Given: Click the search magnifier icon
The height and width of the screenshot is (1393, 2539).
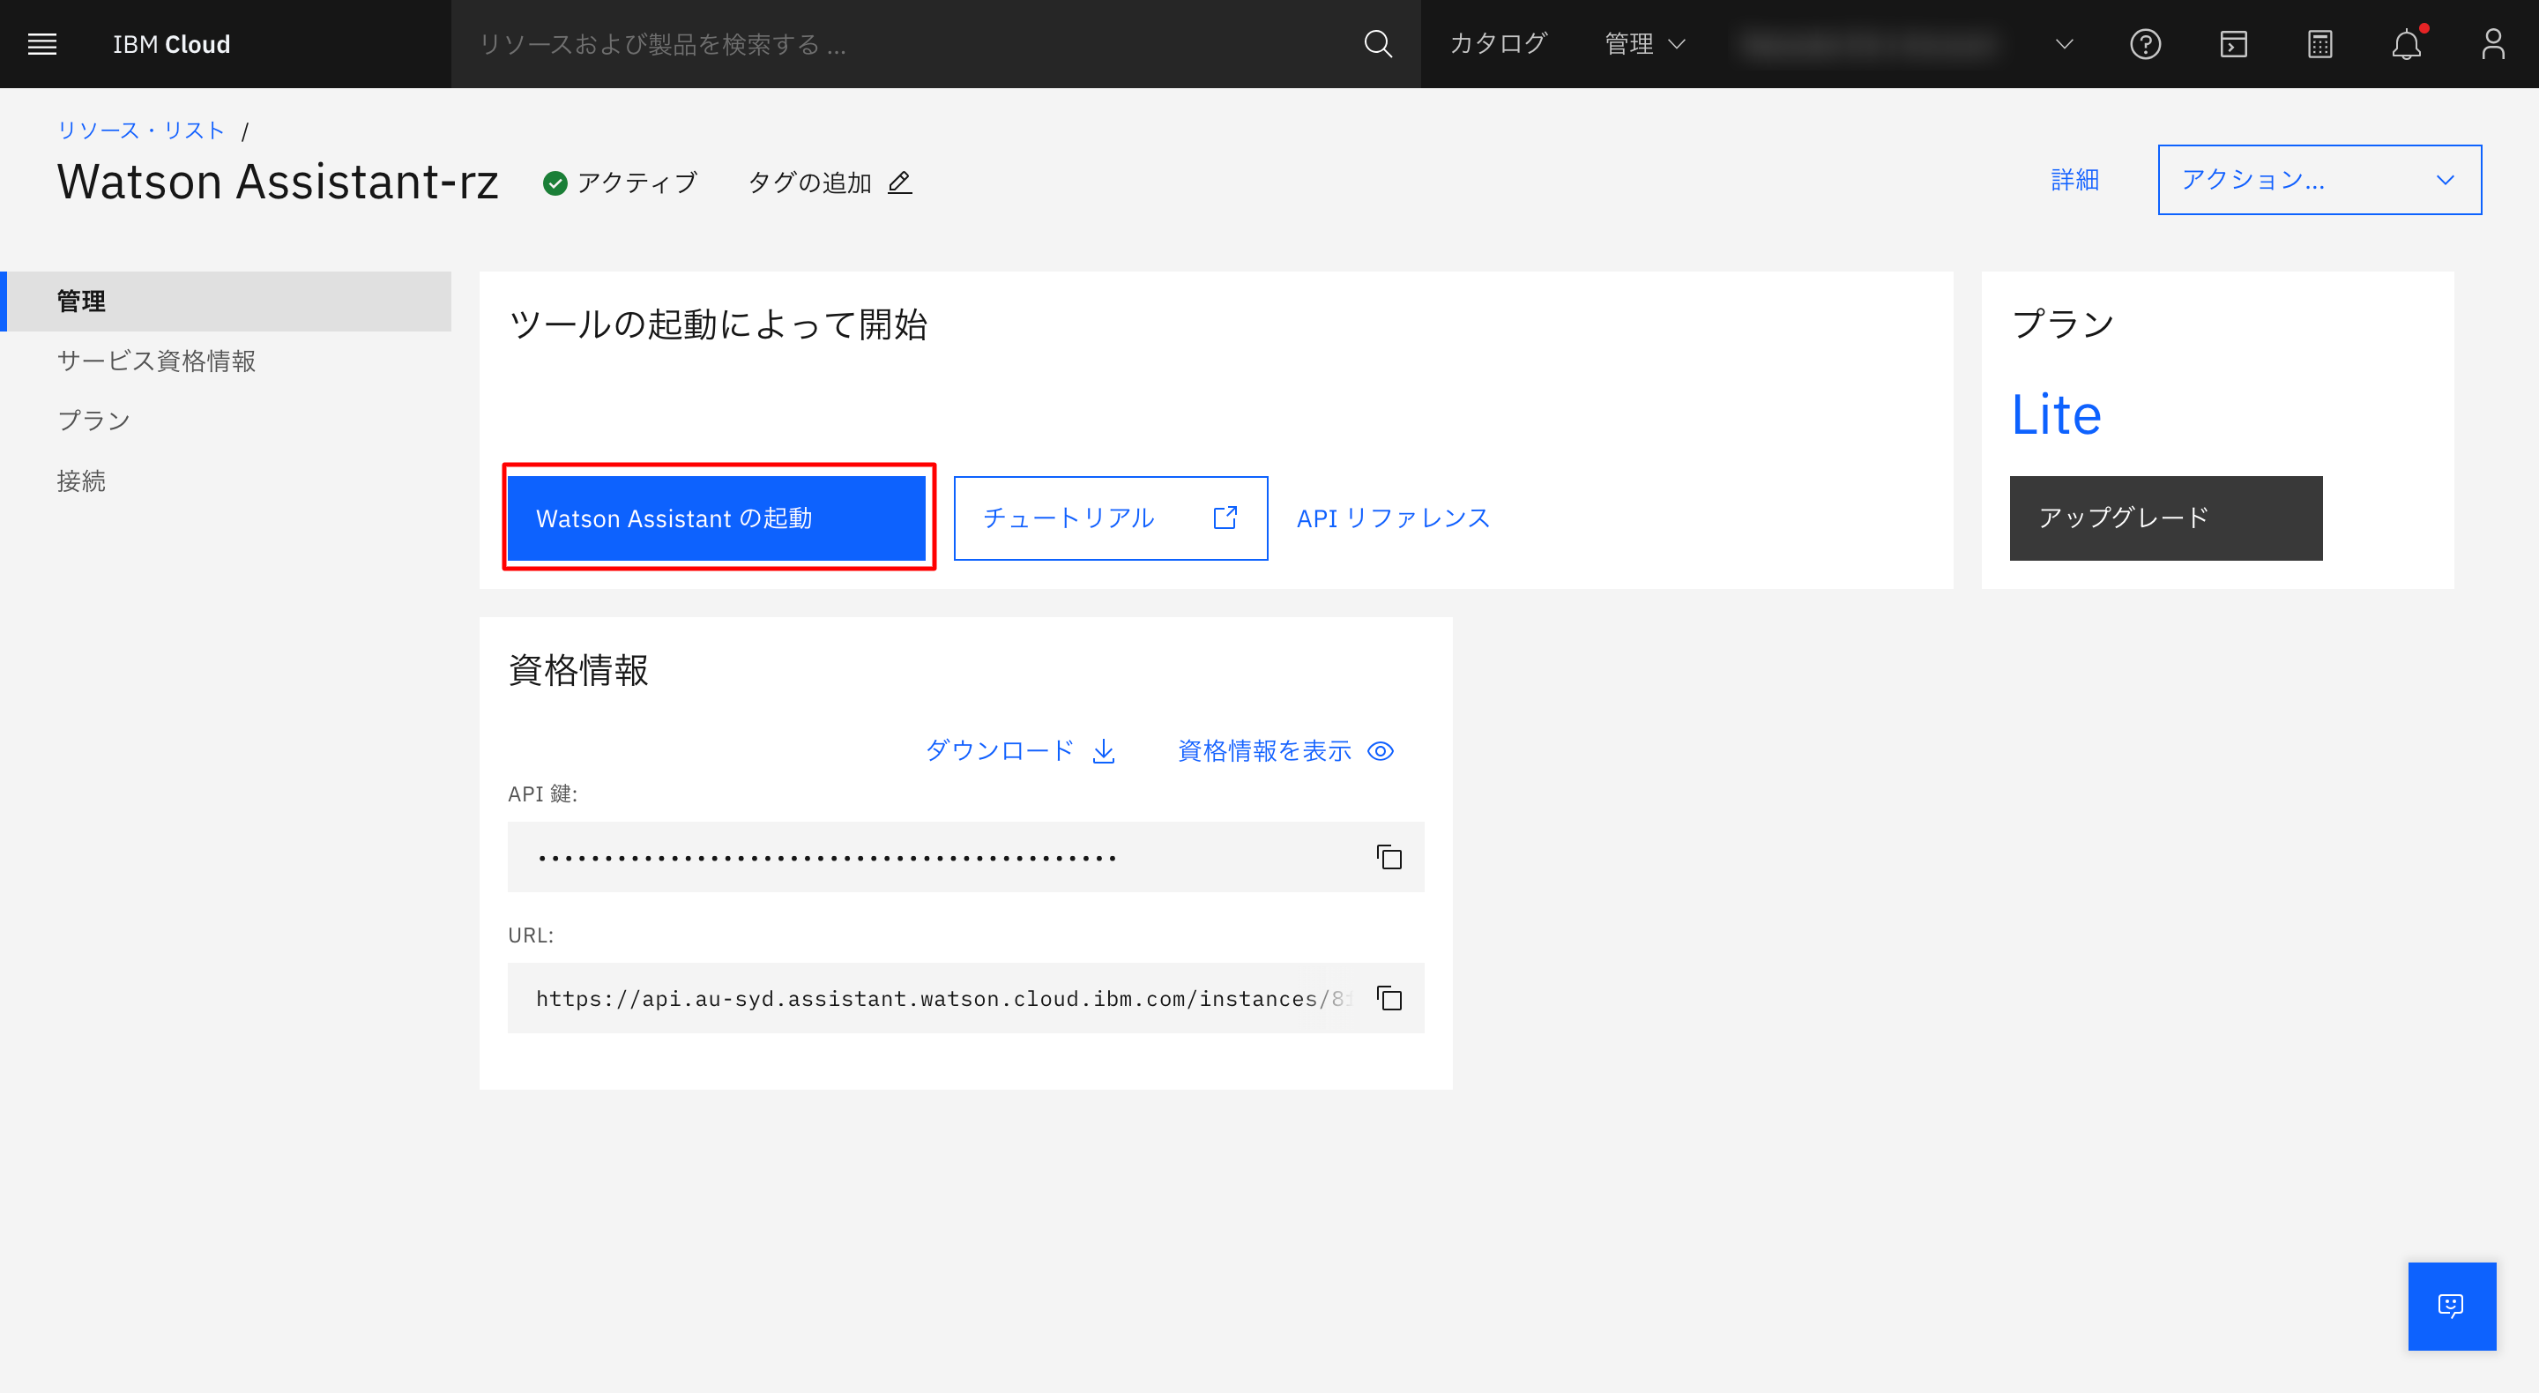Looking at the screenshot, I should pos(1377,44).
